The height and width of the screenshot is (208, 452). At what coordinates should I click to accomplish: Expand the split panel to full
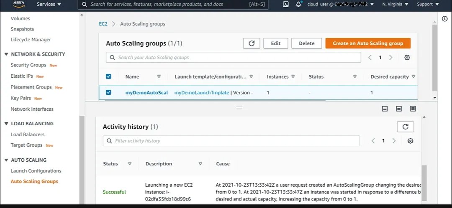[x=413, y=109]
